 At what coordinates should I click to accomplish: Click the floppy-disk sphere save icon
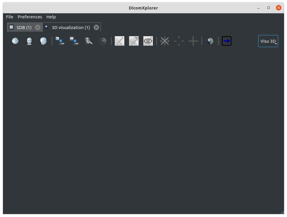74,41
